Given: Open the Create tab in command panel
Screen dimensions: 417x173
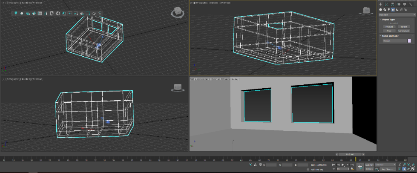Looking at the screenshot, I should pyautogui.click(x=381, y=4).
